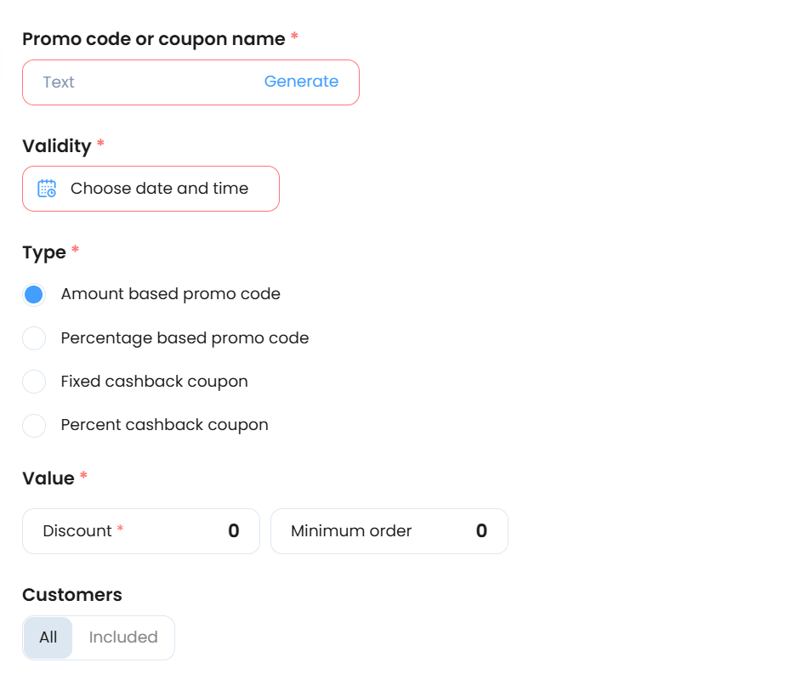Switch Customers to the All tab
The width and height of the screenshot is (807, 674).
[x=48, y=637]
